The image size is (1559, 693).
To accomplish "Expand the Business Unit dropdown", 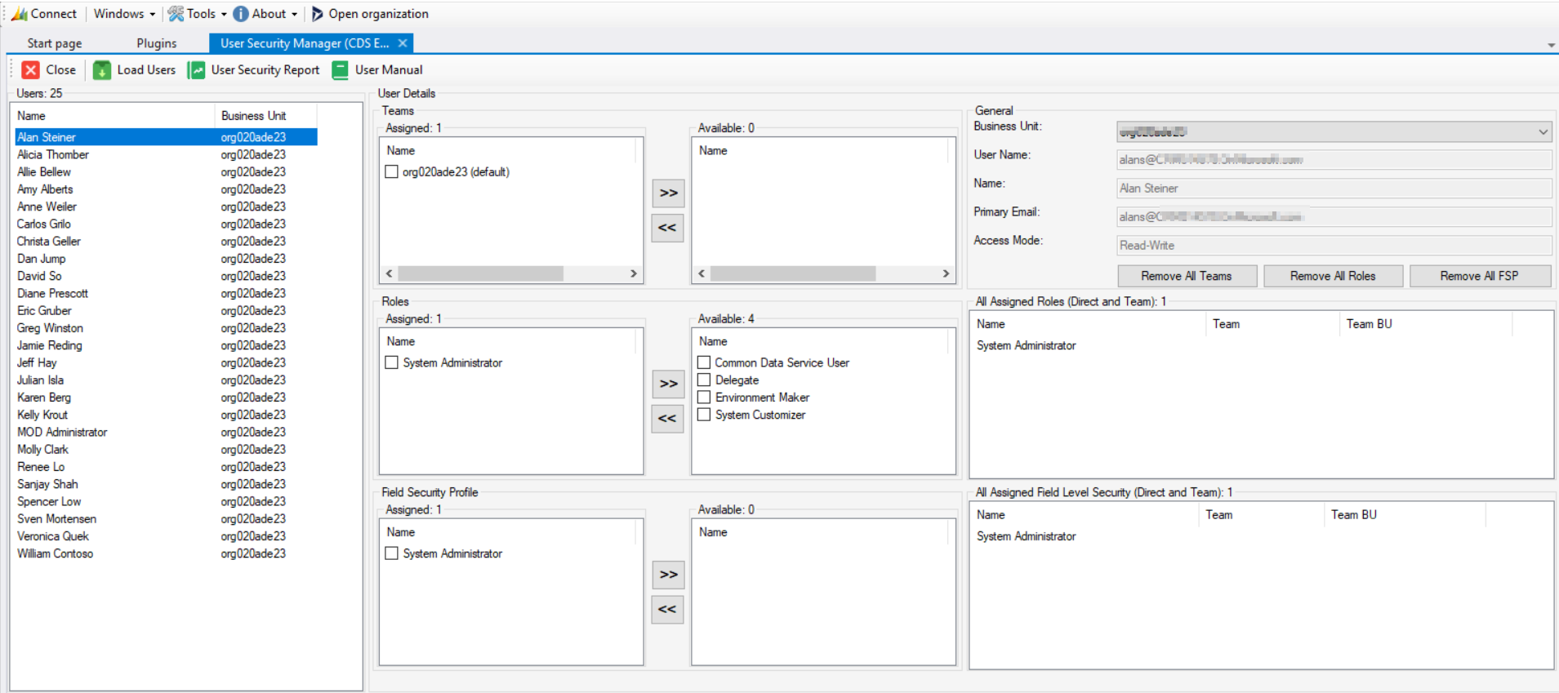I will pyautogui.click(x=1543, y=131).
